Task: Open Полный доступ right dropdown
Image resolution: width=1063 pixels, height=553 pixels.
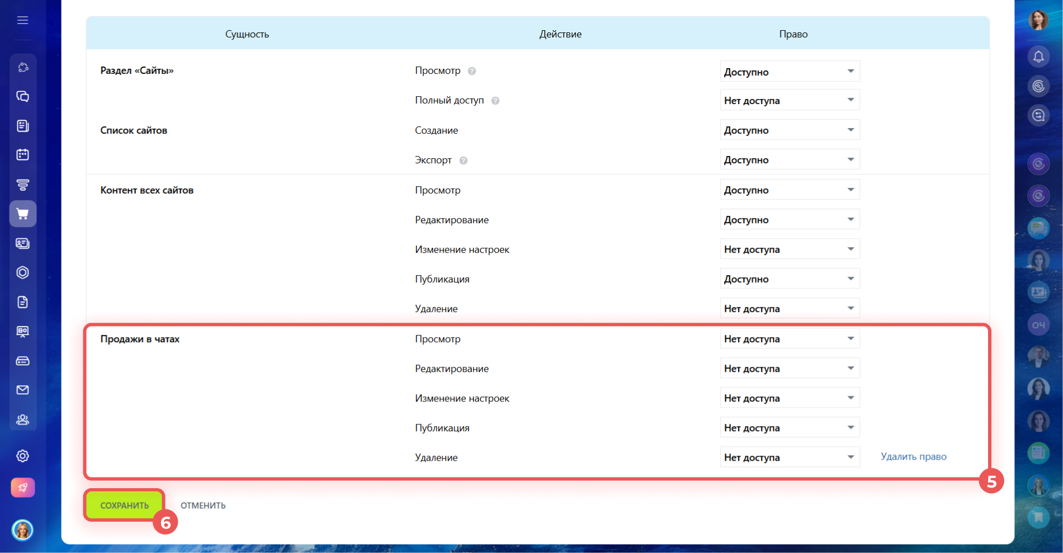Action: click(x=789, y=101)
